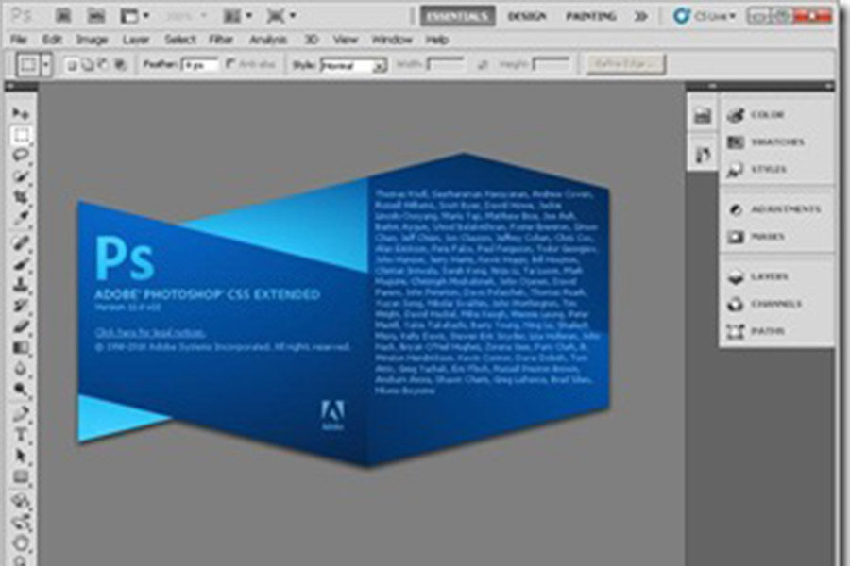Open the tool preset picker arrow
This screenshot has width=850, height=566.
(x=46, y=65)
